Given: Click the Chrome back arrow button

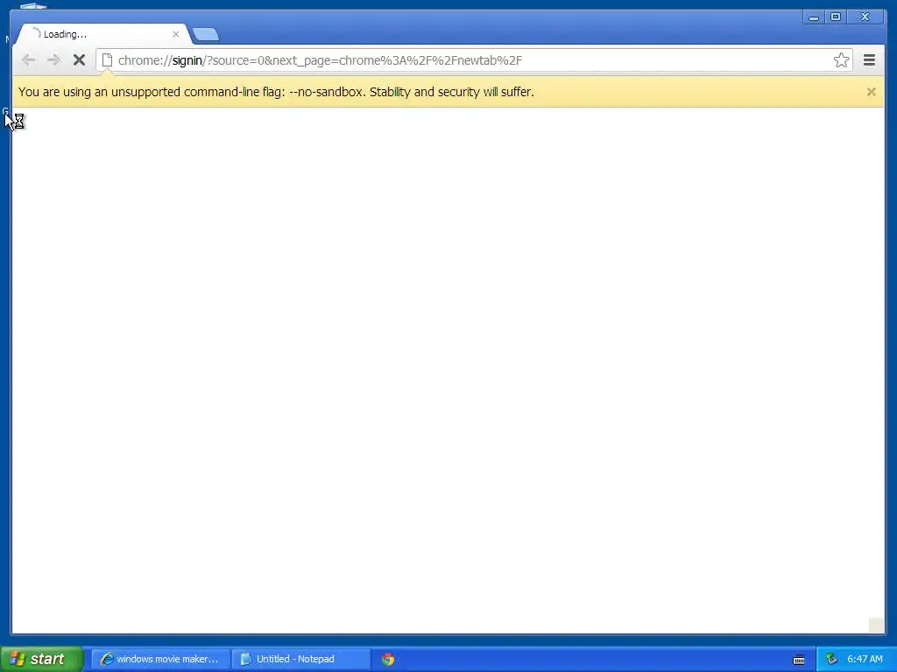Looking at the screenshot, I should click(28, 60).
